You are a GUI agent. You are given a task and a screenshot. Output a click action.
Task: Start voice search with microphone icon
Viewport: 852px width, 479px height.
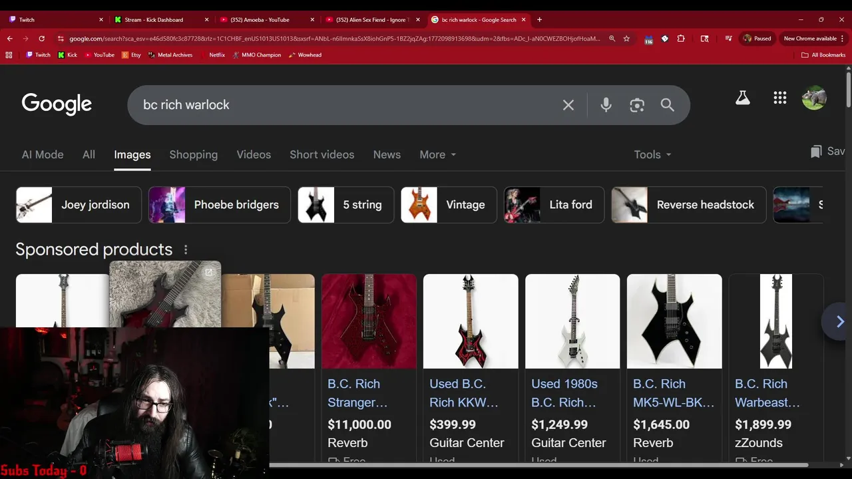[x=606, y=105]
